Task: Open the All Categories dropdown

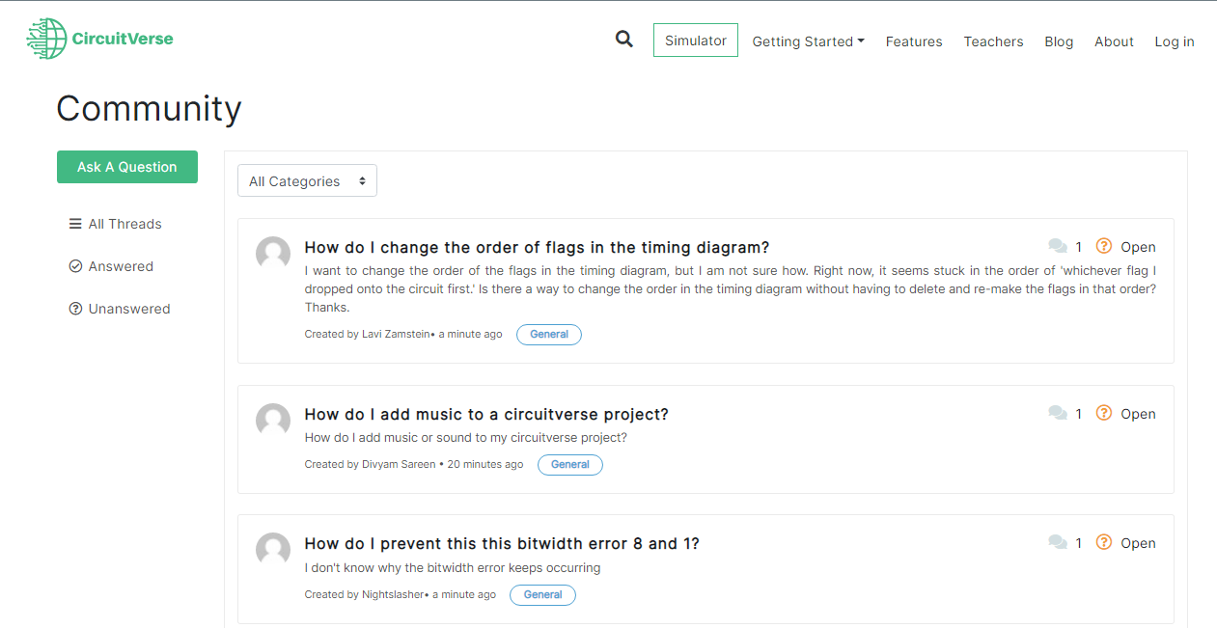Action: pyautogui.click(x=307, y=180)
